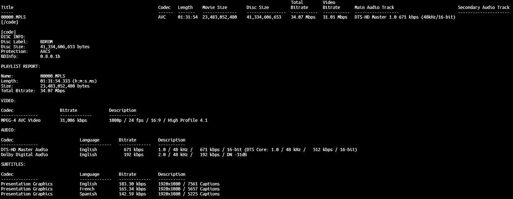This screenshot has height=199, width=513.
Task: Click the Main Audio Track column header
Action: click(374, 7)
